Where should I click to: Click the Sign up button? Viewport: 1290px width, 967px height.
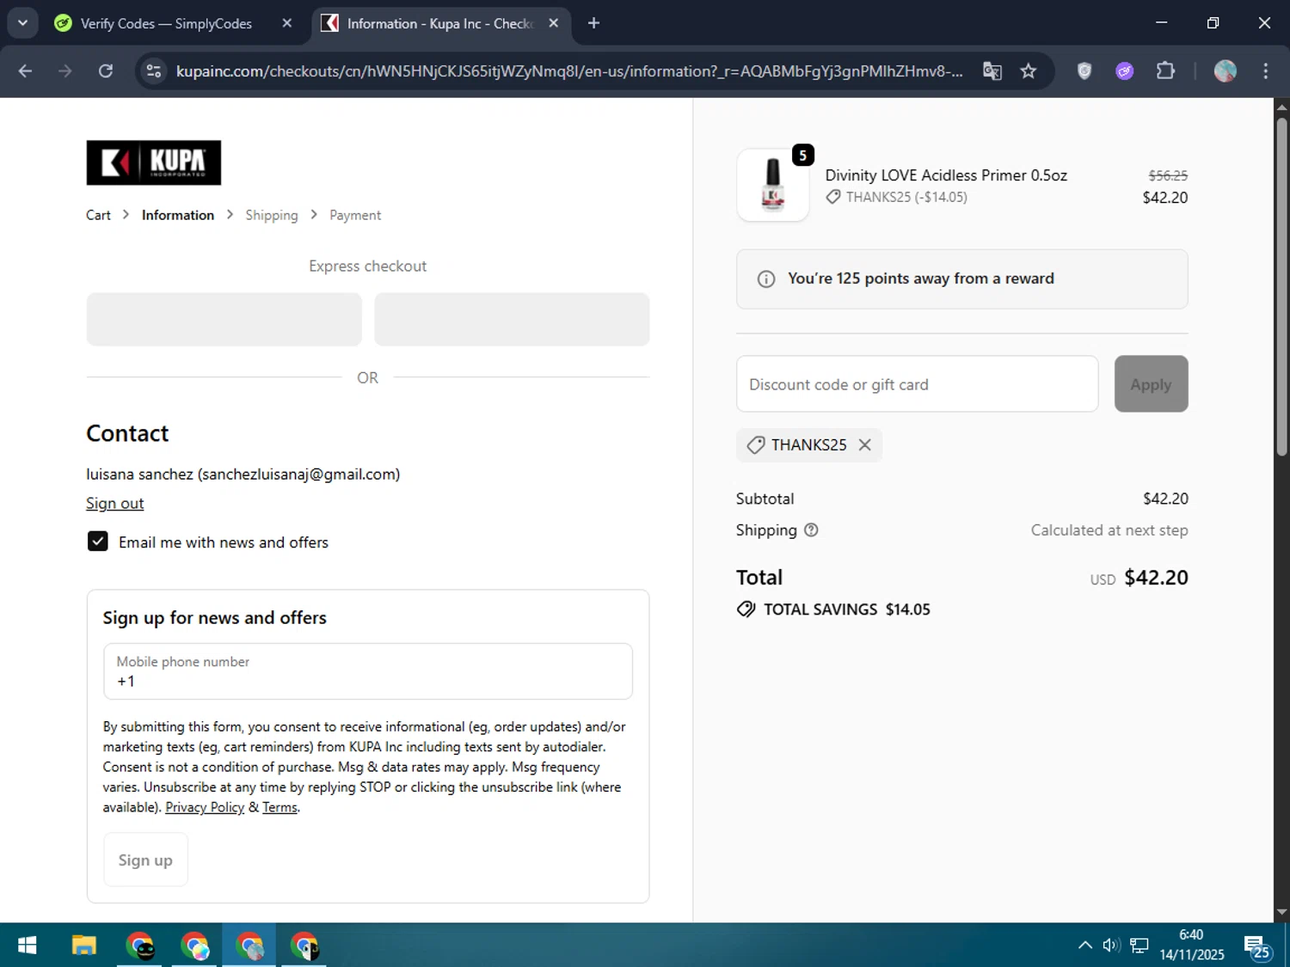(x=145, y=860)
